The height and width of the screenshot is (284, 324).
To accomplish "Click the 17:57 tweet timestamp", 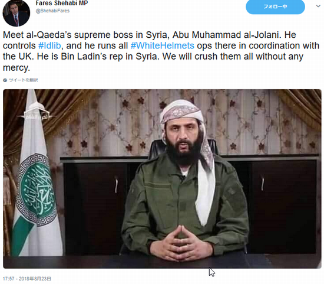I will point(9,279).
